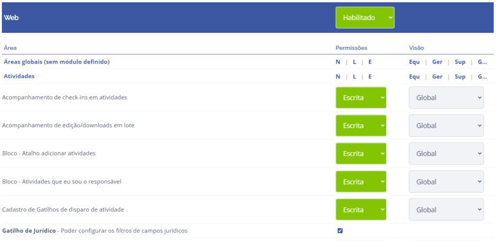
Task: Click 'N' permission link in Atividades row
Action: 338,76
